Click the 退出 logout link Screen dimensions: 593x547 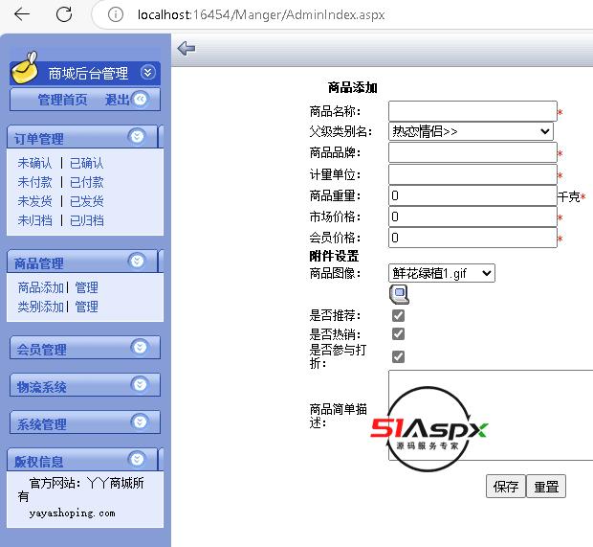(117, 100)
